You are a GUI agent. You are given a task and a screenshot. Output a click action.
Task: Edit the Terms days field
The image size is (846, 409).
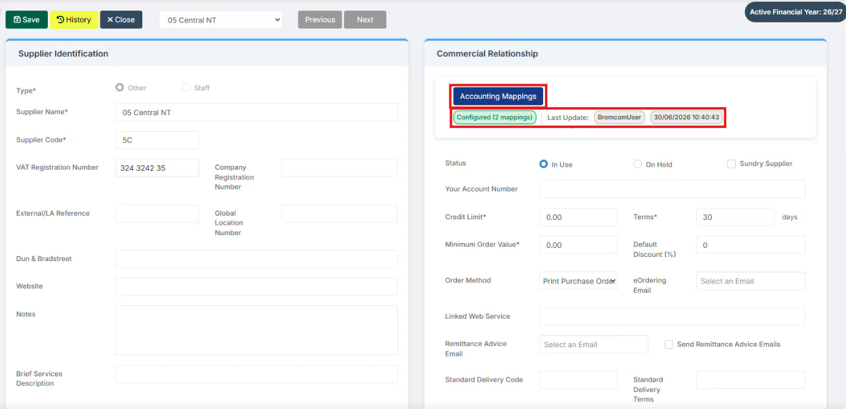[x=735, y=217]
